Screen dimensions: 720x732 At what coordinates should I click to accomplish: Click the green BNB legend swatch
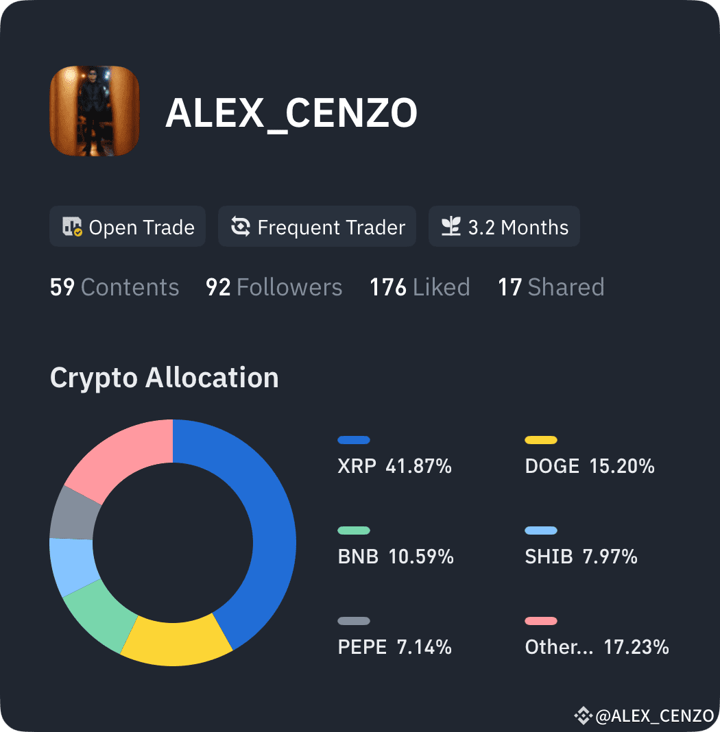pos(354,530)
